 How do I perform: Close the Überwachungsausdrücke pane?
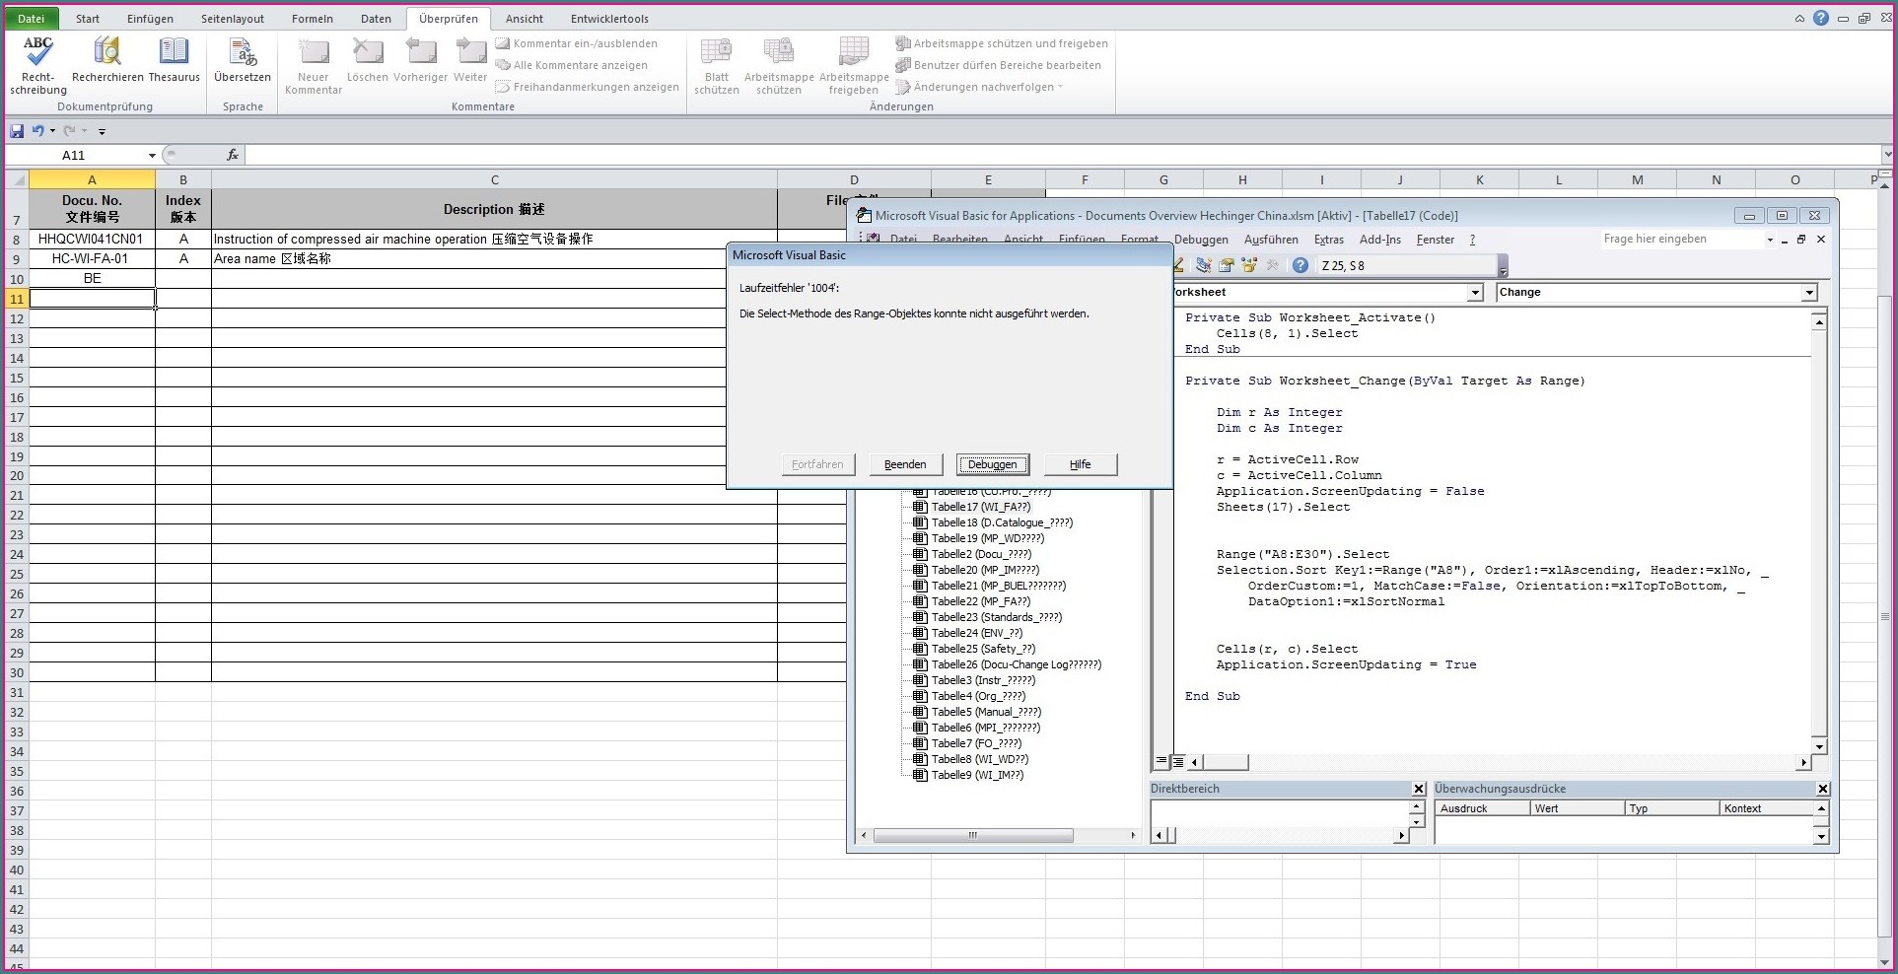click(x=1823, y=789)
